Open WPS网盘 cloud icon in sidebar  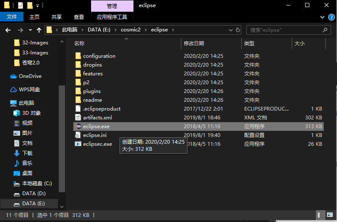click(13, 90)
